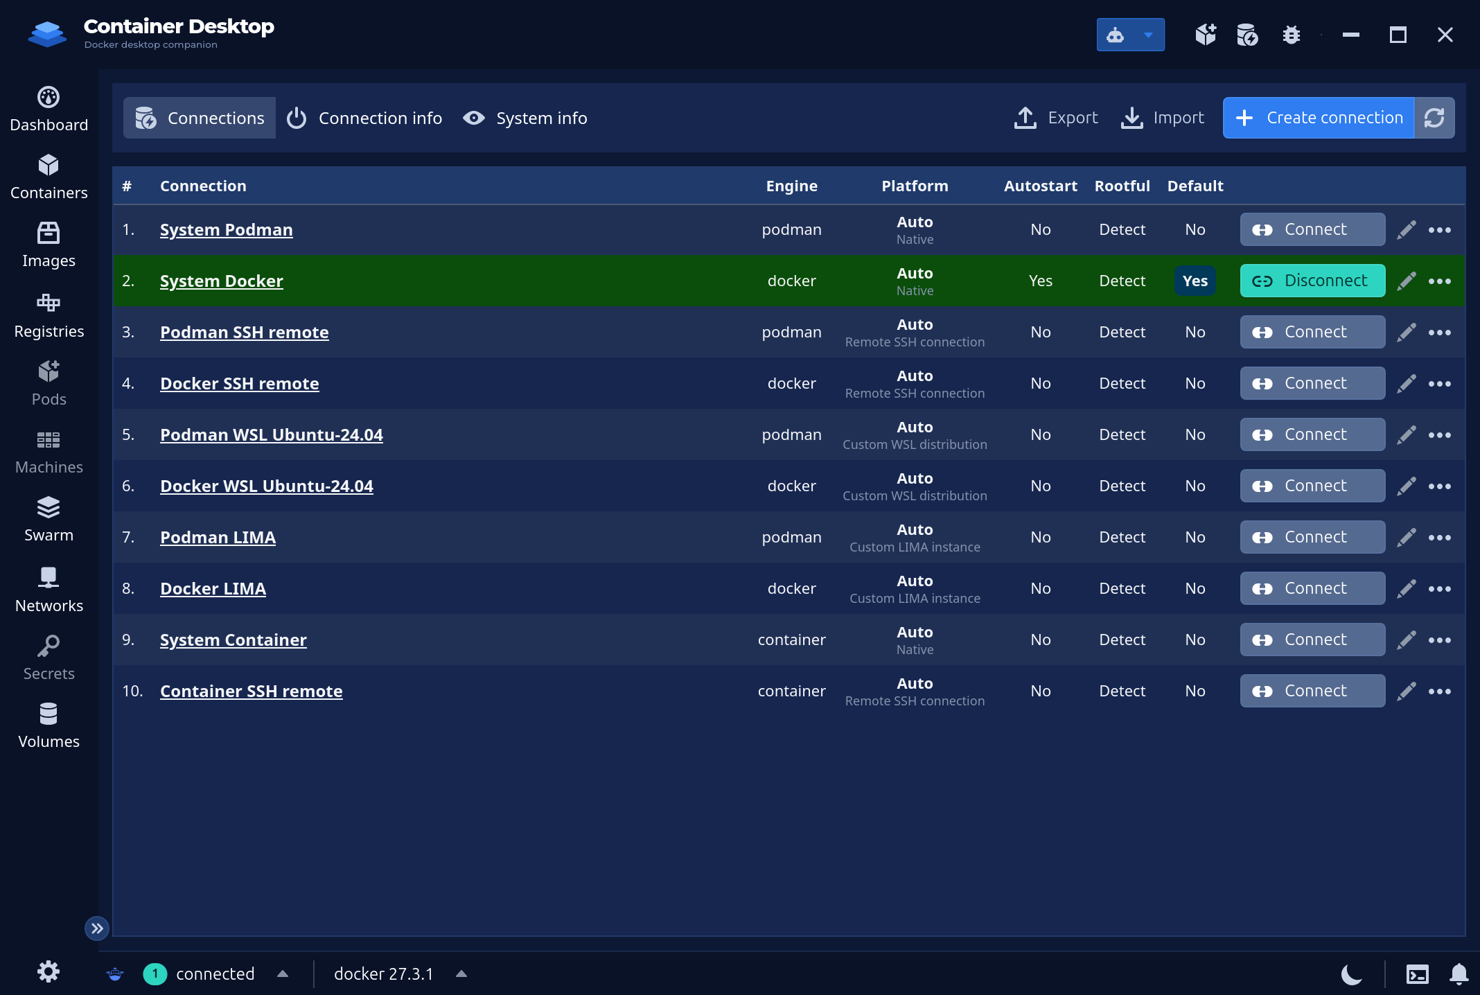The width and height of the screenshot is (1480, 995).
Task: Click the database connection icon in title bar
Action: [1247, 35]
